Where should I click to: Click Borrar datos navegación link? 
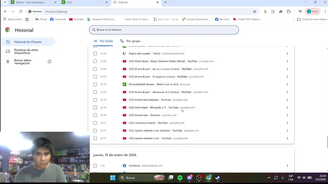pos(23,62)
